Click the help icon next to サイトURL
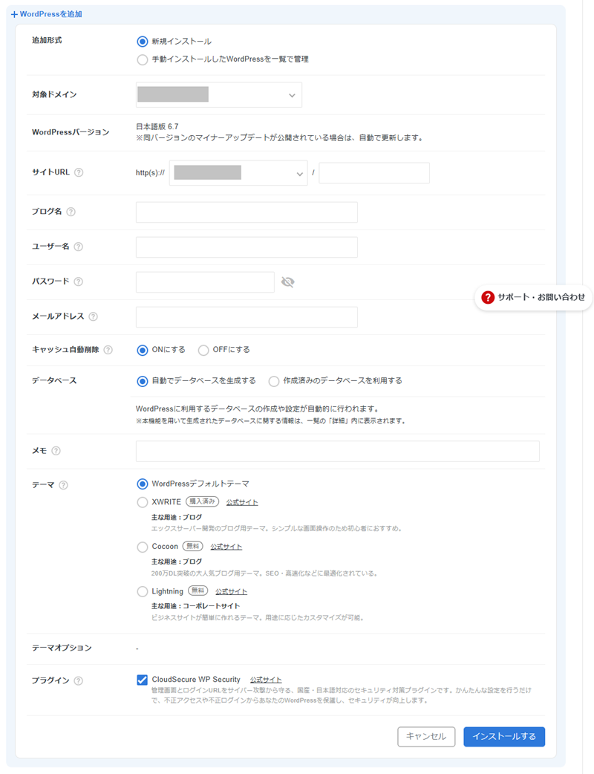 79,172
